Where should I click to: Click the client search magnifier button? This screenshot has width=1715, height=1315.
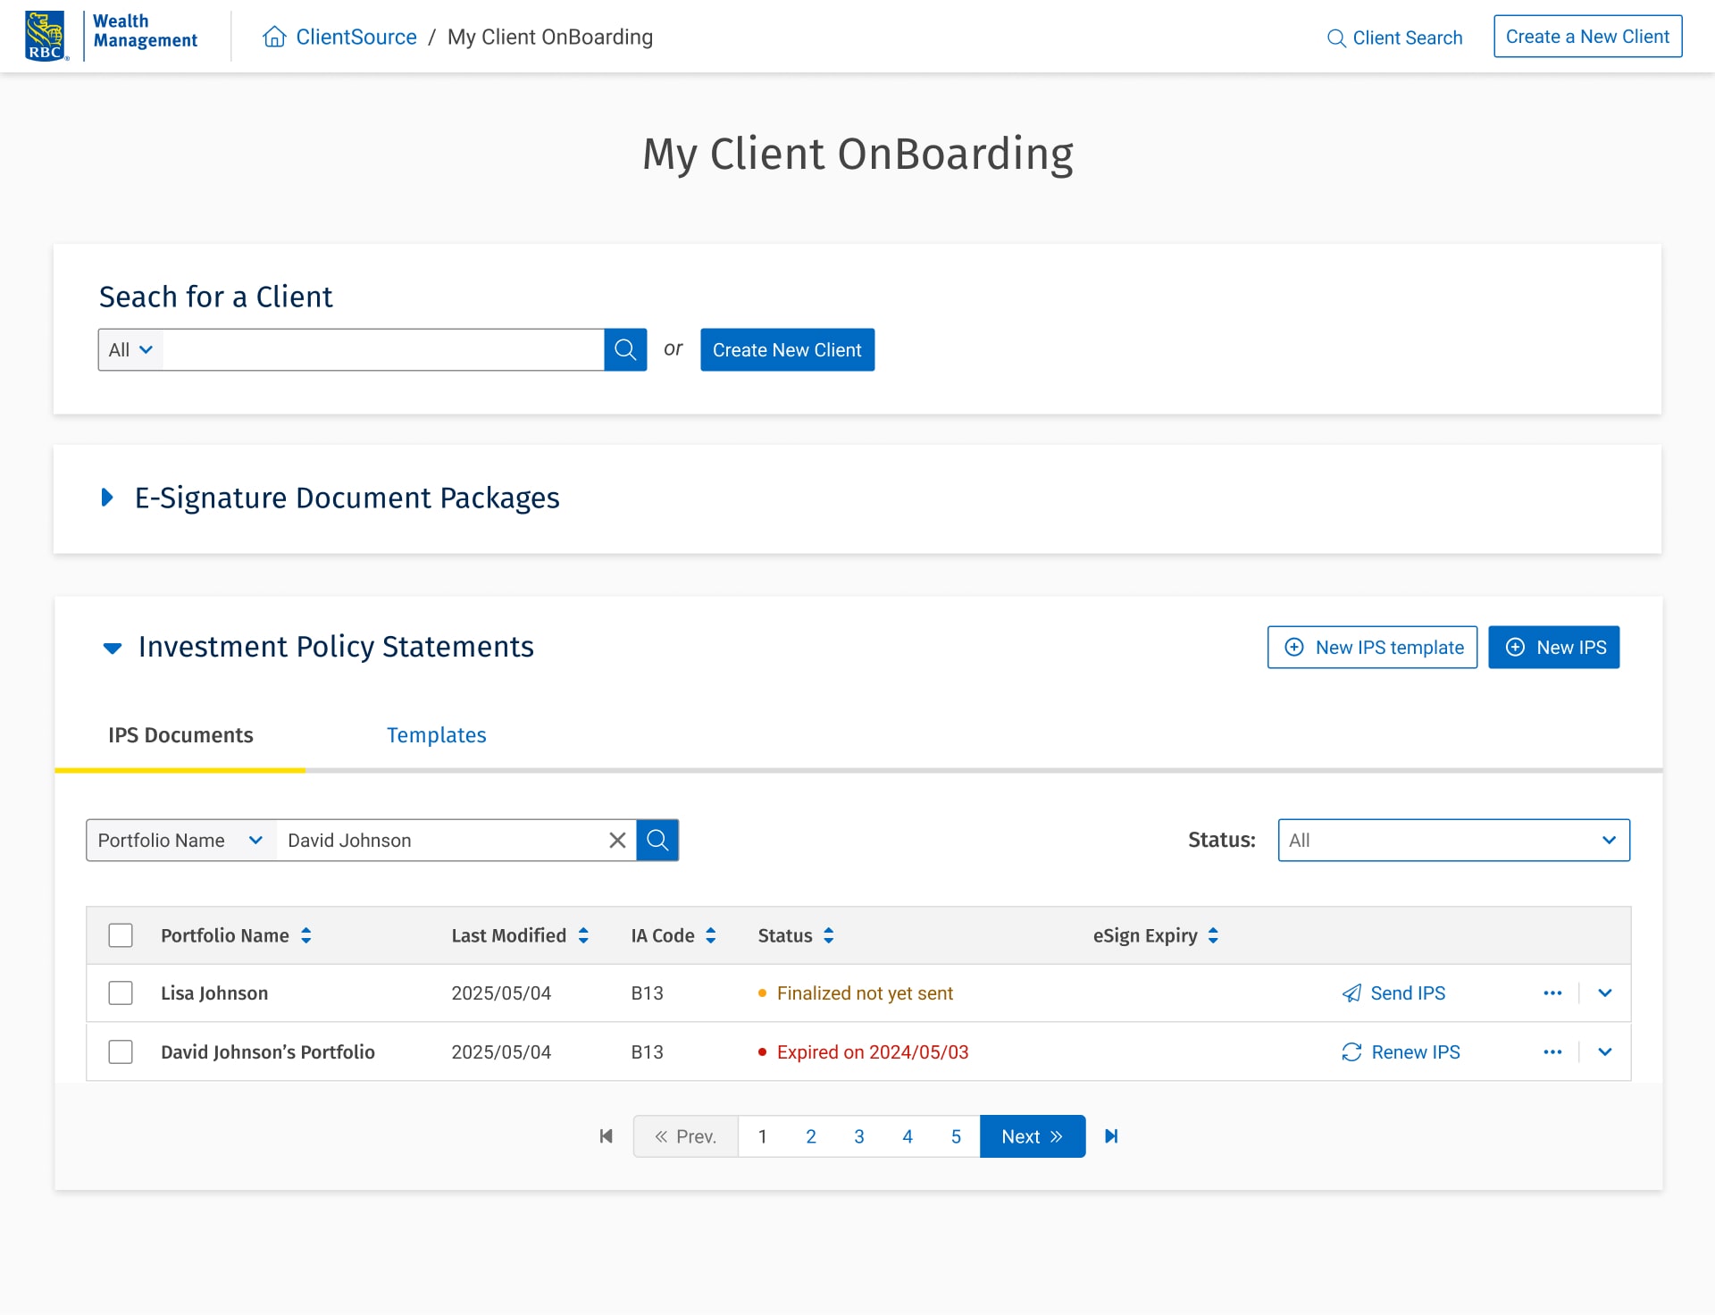(625, 349)
